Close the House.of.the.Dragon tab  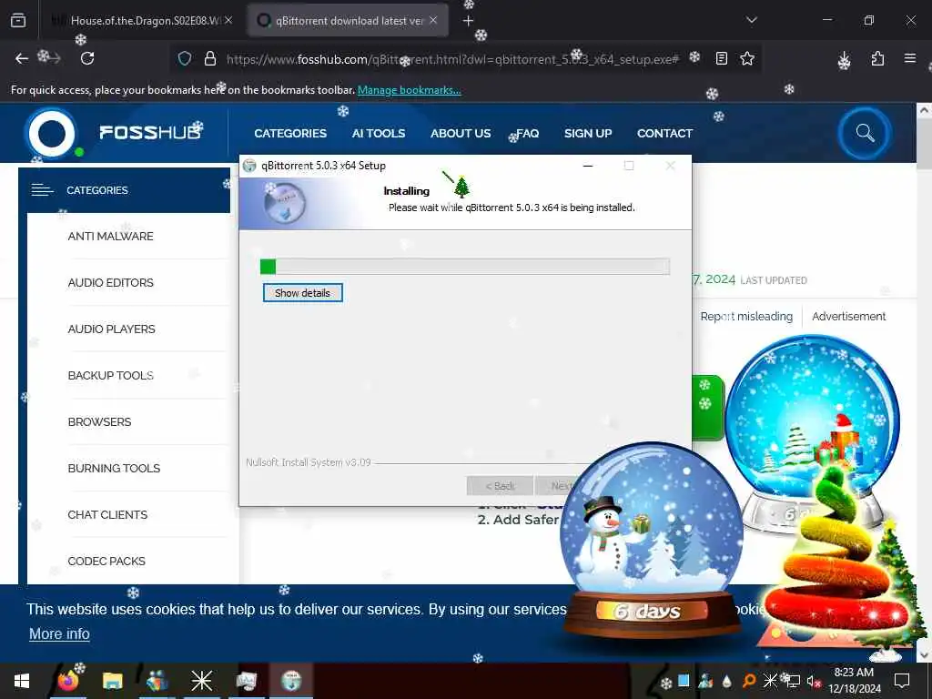[228, 20]
